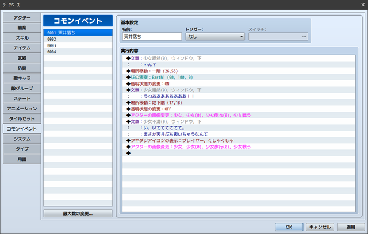
Task: Click the スイッチ ellipsis button
Action: click(304, 37)
